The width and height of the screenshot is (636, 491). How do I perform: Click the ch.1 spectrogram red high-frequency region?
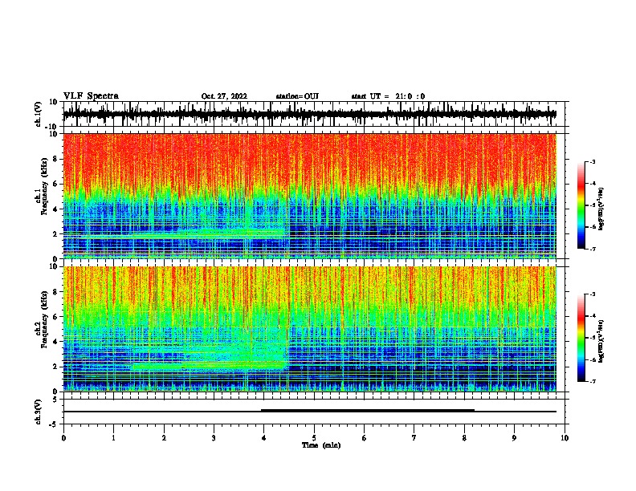[309, 160]
